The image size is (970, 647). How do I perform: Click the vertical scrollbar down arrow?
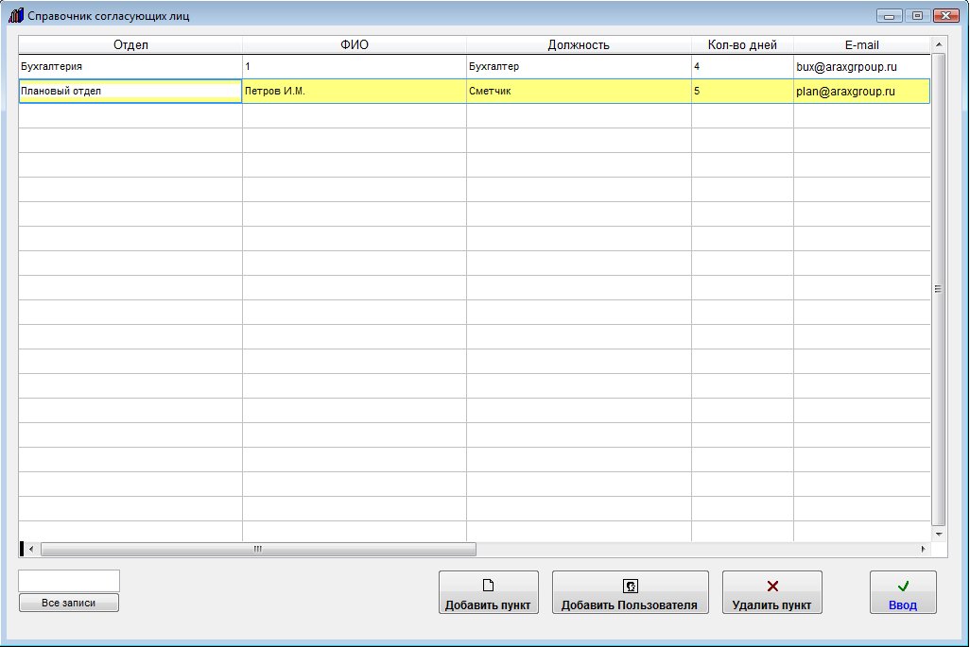[939, 534]
